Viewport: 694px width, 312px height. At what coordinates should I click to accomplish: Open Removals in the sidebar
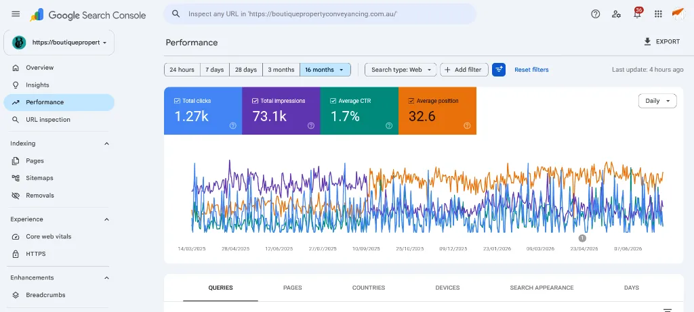point(59,196)
